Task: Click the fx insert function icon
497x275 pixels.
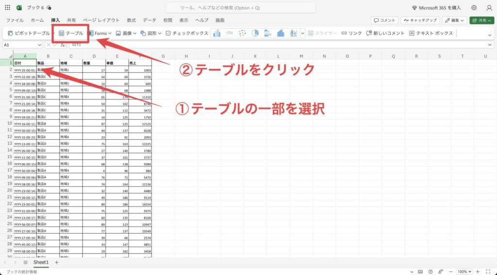Action: pyautogui.click(x=63, y=45)
